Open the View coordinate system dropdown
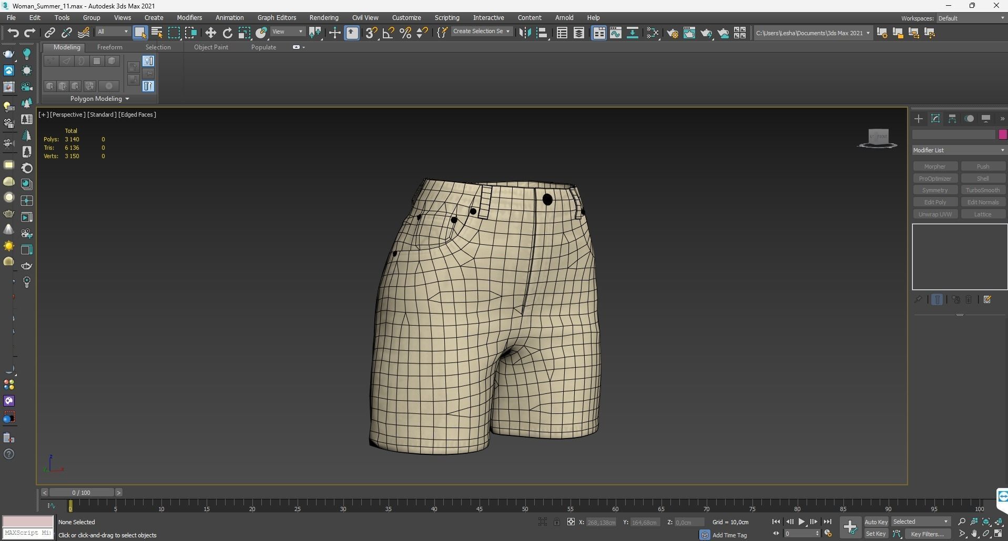Viewport: 1008px width, 541px height. [287, 32]
